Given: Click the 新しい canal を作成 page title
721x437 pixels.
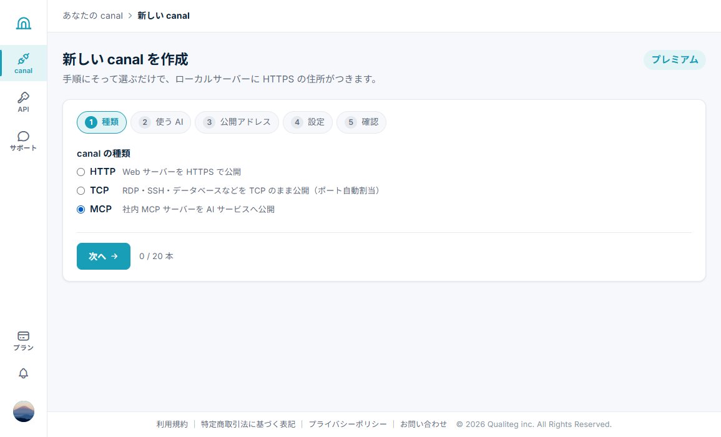Looking at the screenshot, I should pyautogui.click(x=125, y=59).
